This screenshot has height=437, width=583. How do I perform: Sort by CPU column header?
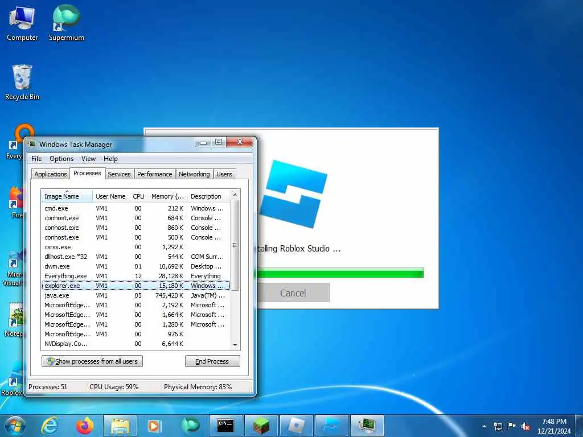pyautogui.click(x=138, y=196)
